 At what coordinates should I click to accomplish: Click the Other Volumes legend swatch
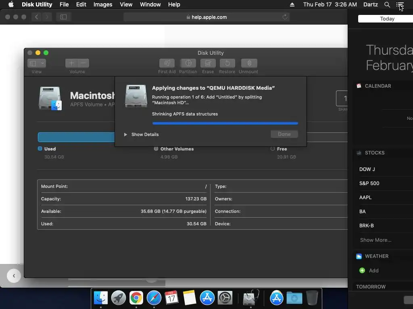[x=156, y=149]
